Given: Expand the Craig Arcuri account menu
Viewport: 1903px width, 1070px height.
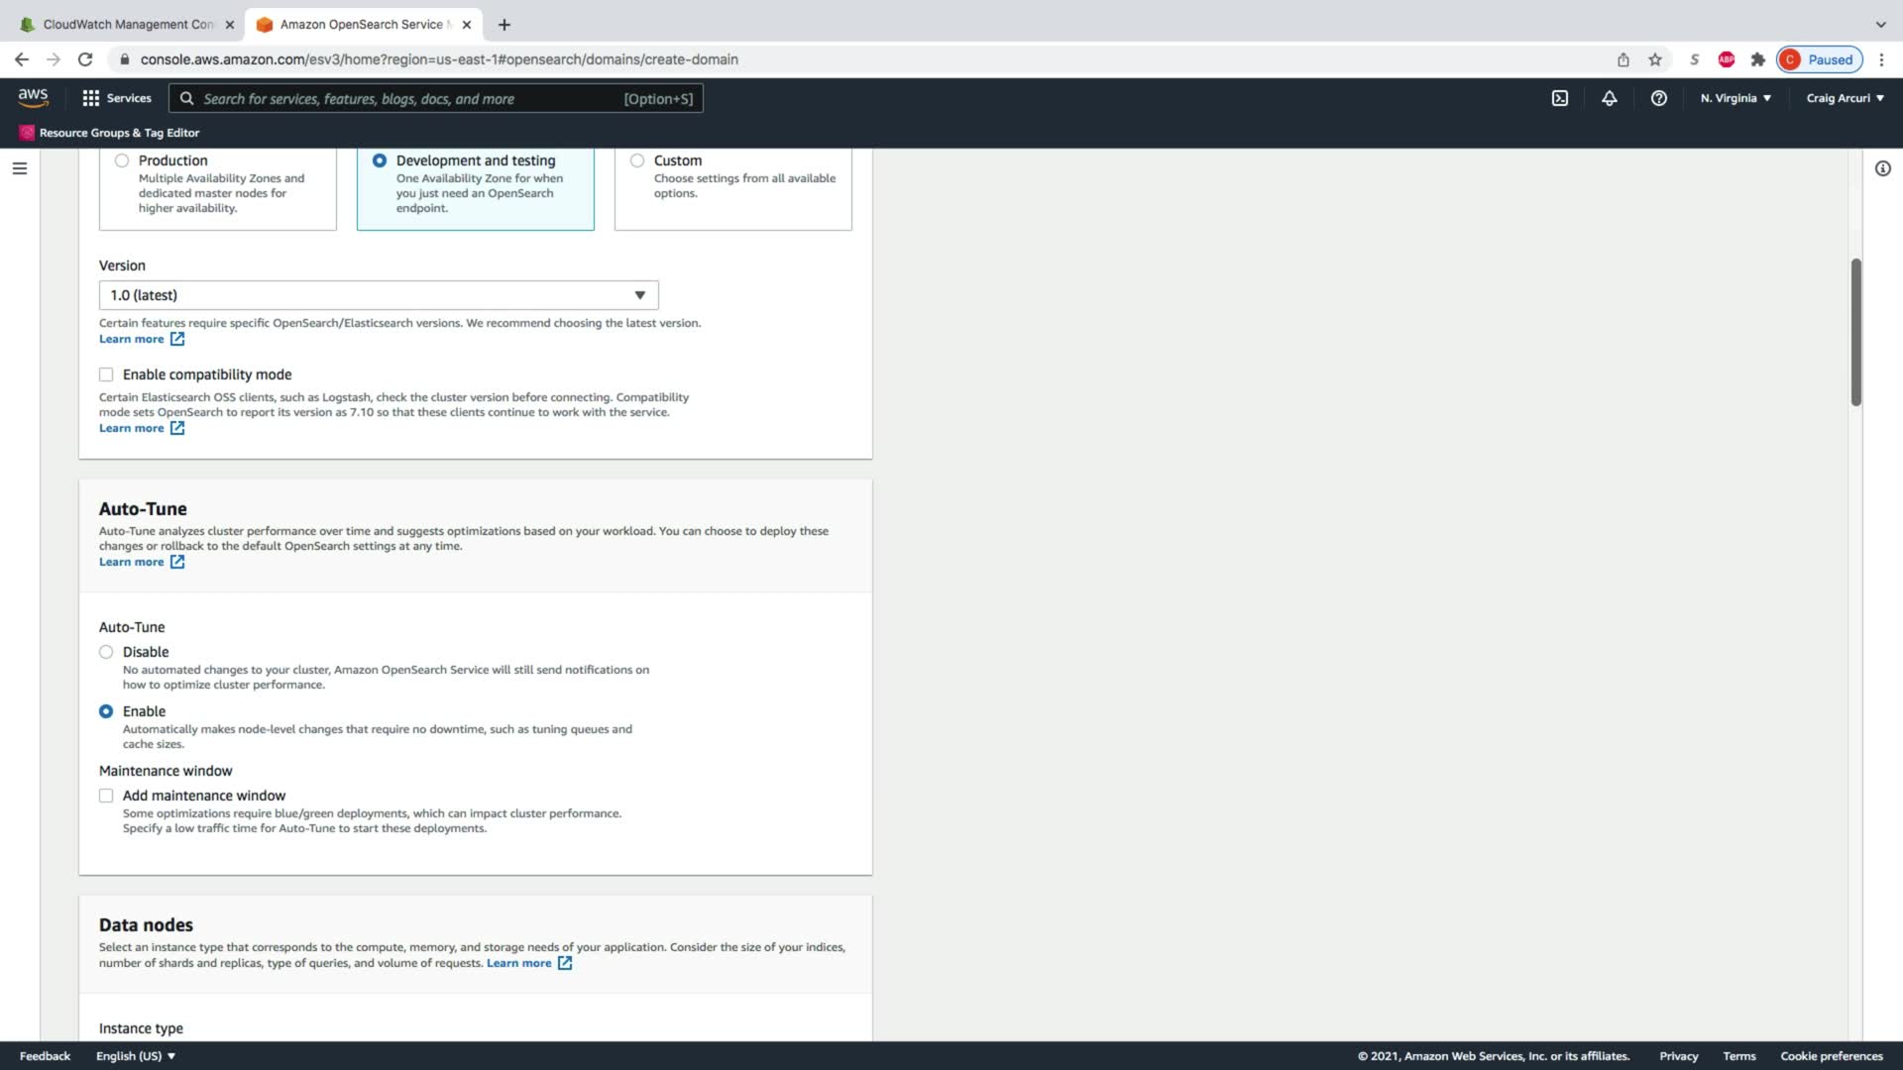Looking at the screenshot, I should point(1844,98).
